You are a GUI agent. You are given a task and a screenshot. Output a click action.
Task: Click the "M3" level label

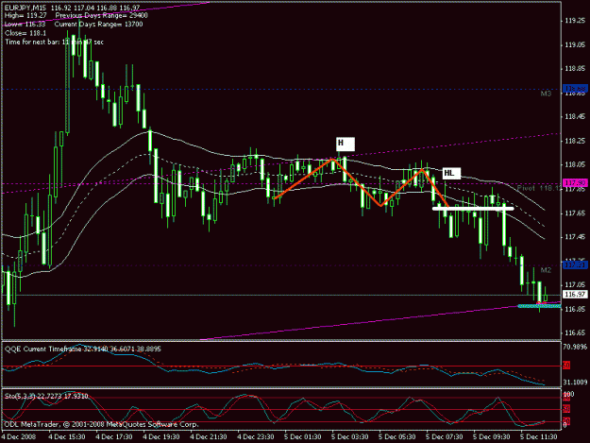546,94
